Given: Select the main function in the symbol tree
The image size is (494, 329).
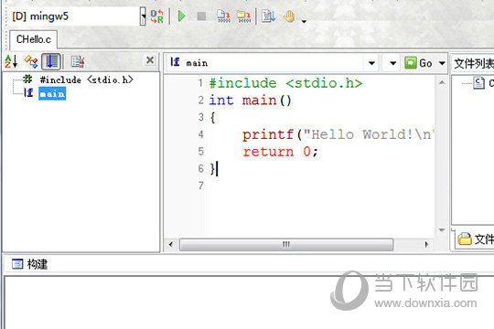Looking at the screenshot, I should [x=52, y=93].
